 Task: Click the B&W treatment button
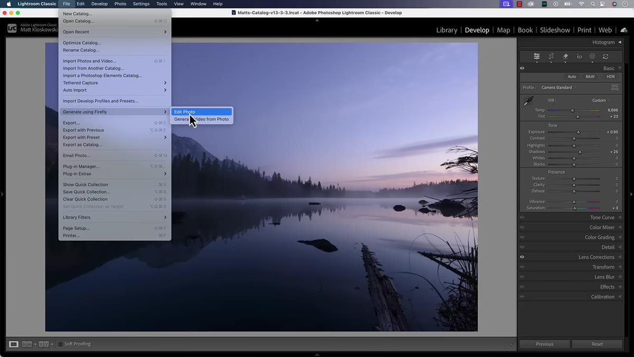pyautogui.click(x=590, y=77)
